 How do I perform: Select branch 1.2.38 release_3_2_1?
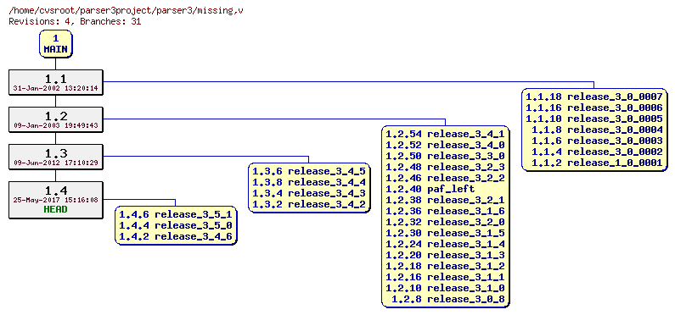coord(445,200)
